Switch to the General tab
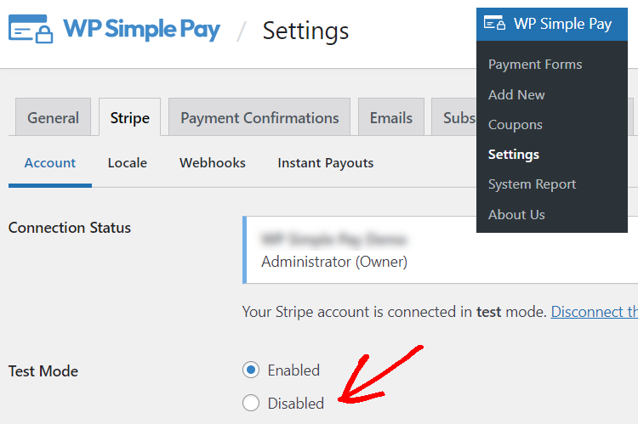This screenshot has width=638, height=424. point(53,117)
